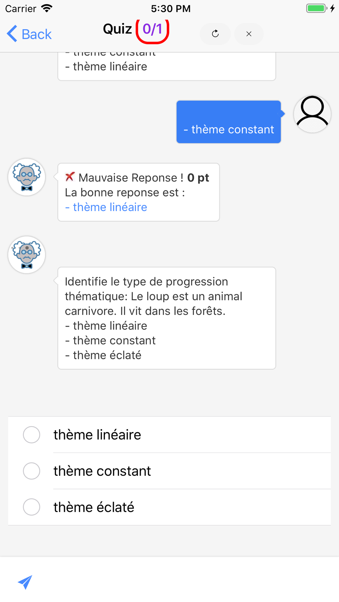Tap the paper plane send icon
339x602 pixels.
tap(25, 582)
